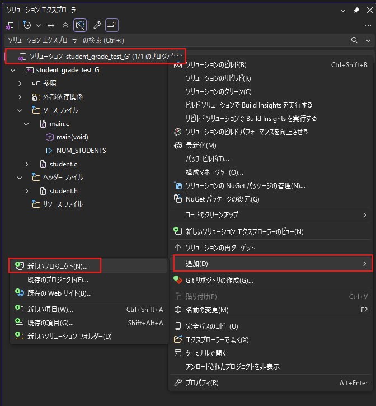Expand the 参照 node
376x406 pixels.
pyautogui.click(x=20, y=83)
